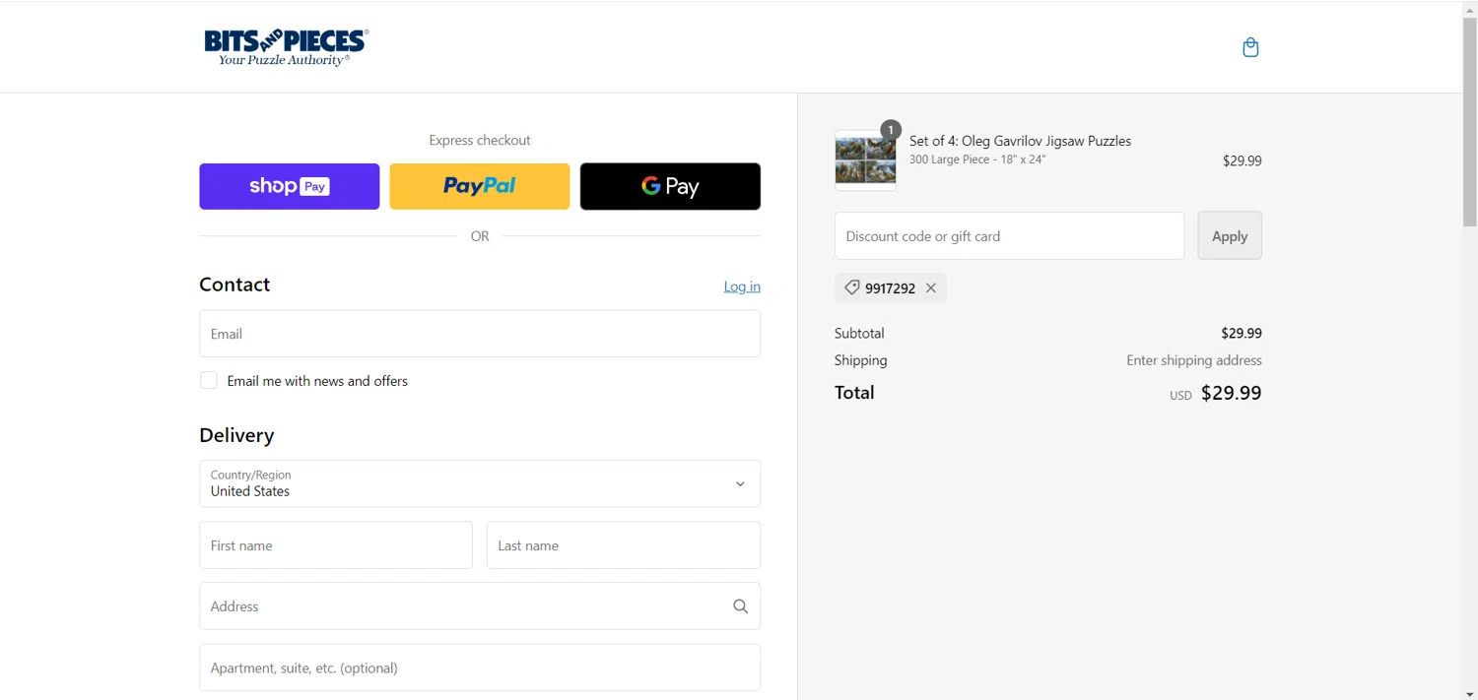
Task: Click the Bits and Pieces logo
Action: (x=285, y=47)
